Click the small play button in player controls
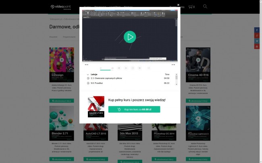The height and width of the screenshot is (163, 262). pos(126,68)
